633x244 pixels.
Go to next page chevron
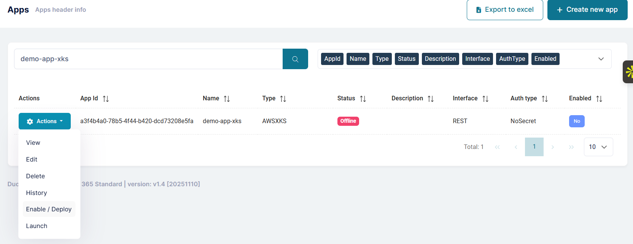[553, 147]
